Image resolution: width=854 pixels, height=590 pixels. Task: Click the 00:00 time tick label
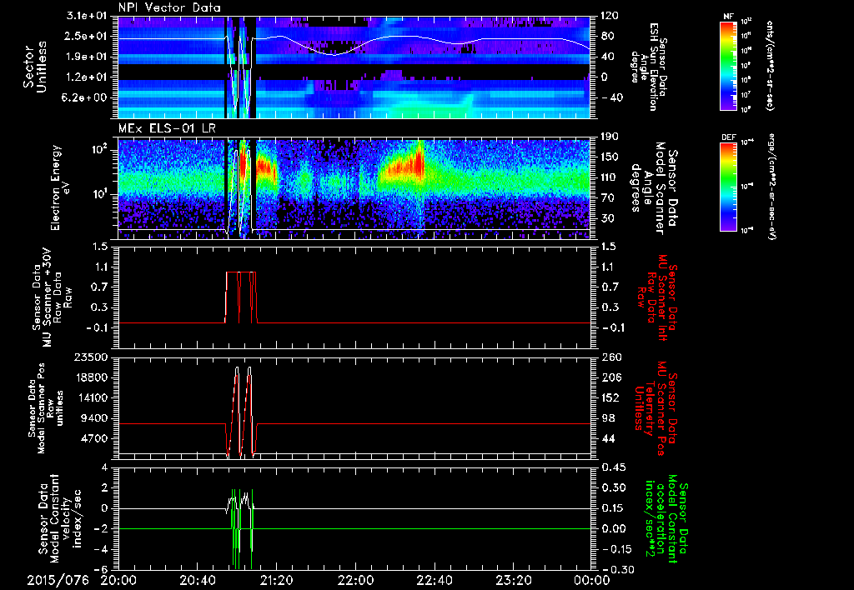591,580
